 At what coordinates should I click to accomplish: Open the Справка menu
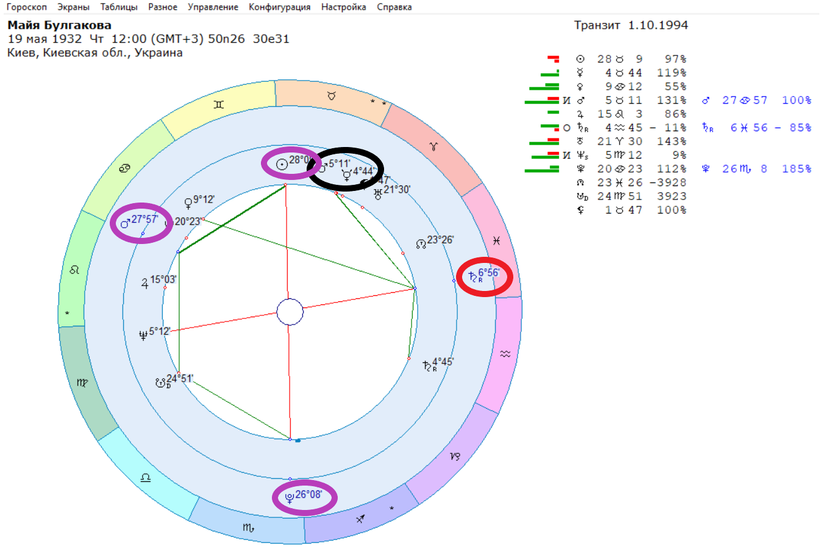(394, 7)
